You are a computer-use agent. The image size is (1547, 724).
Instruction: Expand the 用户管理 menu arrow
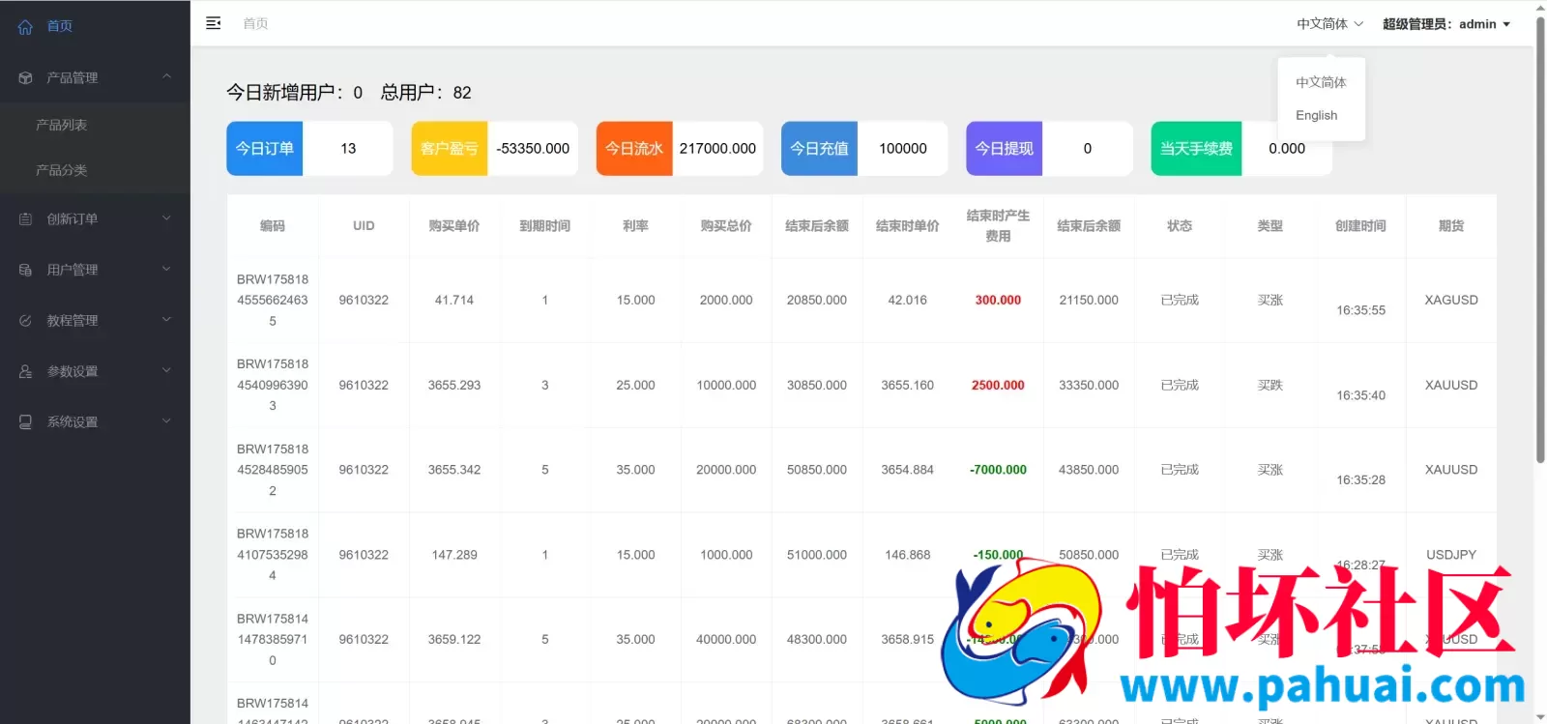pyautogui.click(x=166, y=269)
